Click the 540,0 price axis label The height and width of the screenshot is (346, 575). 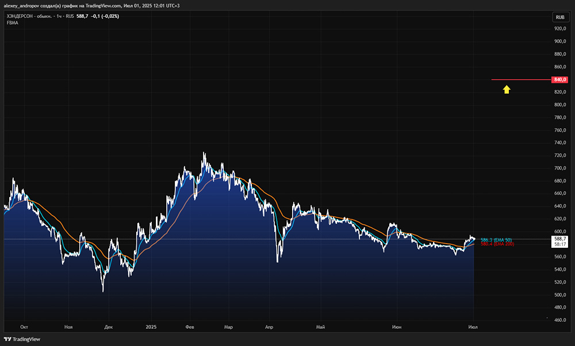(x=560, y=270)
